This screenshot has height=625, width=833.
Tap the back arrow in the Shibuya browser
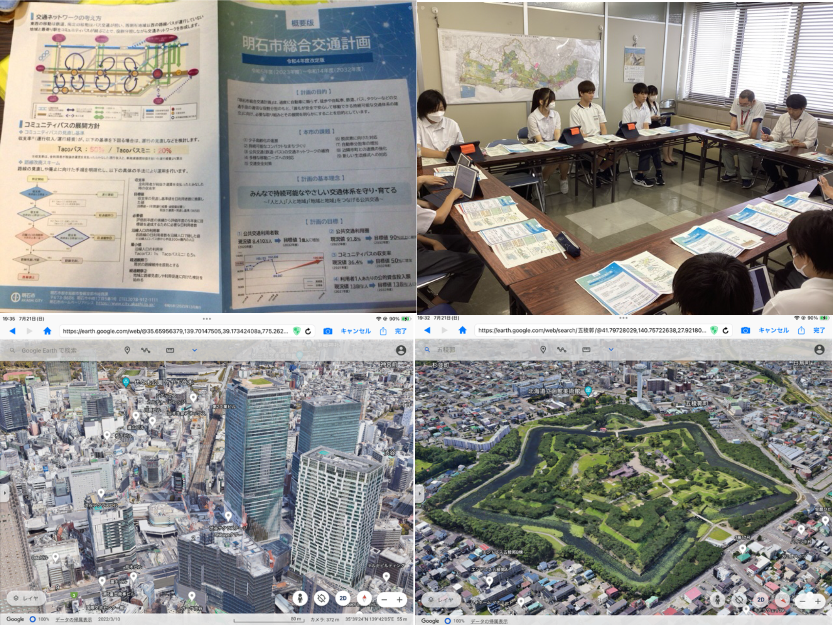pos(13,331)
